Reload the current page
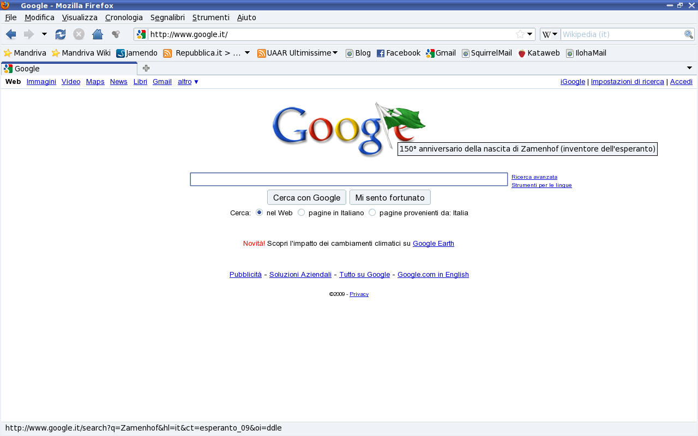 (x=61, y=34)
